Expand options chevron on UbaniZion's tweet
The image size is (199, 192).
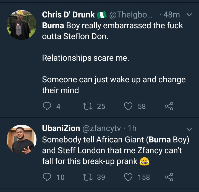click(189, 129)
